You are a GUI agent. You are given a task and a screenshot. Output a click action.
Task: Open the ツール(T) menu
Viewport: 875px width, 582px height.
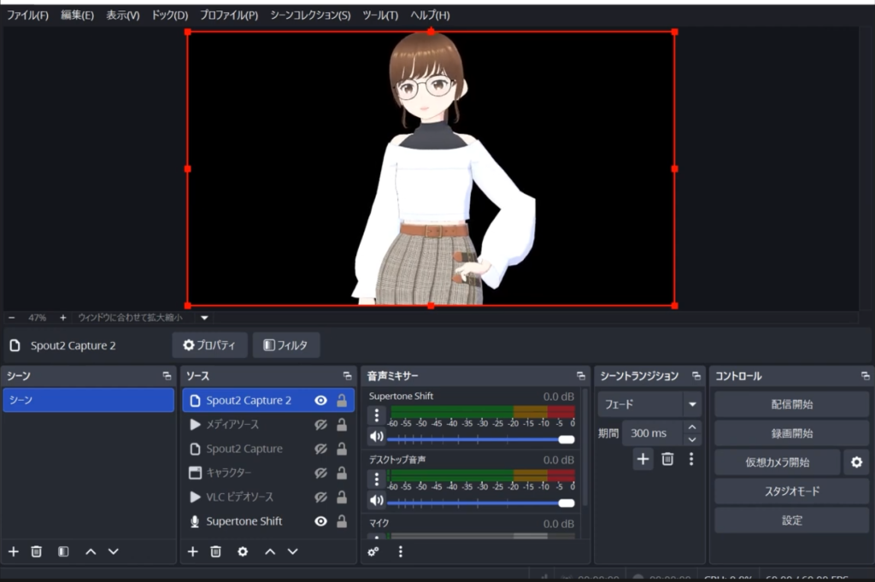point(379,15)
